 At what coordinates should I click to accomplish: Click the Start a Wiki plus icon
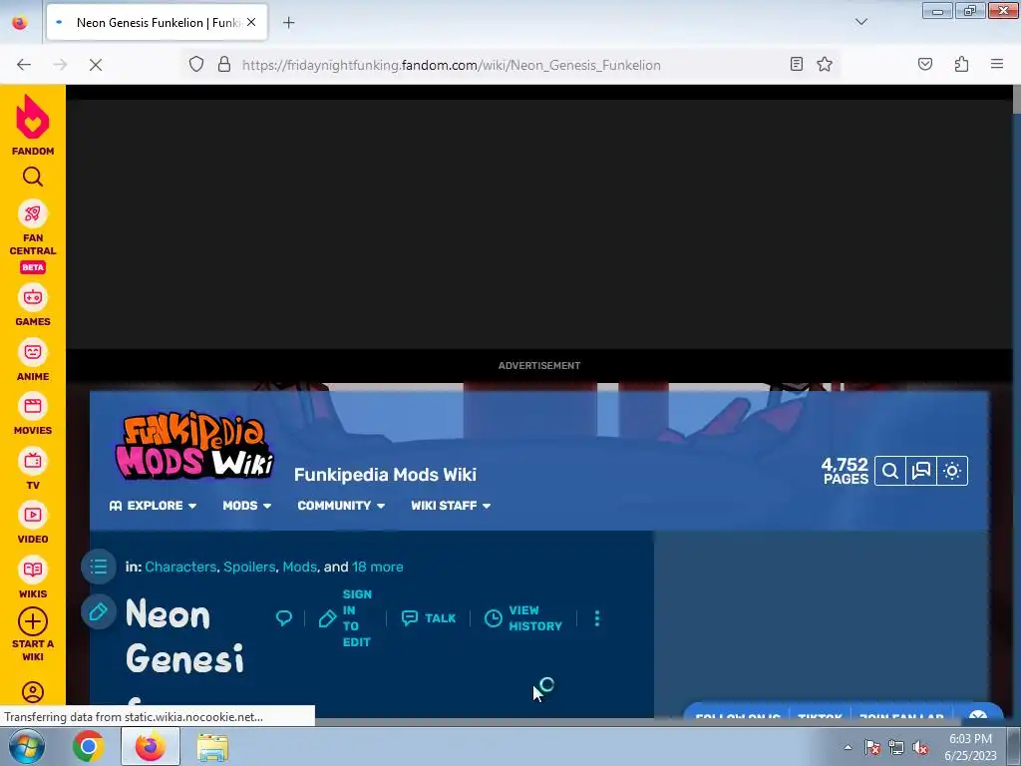(33, 621)
